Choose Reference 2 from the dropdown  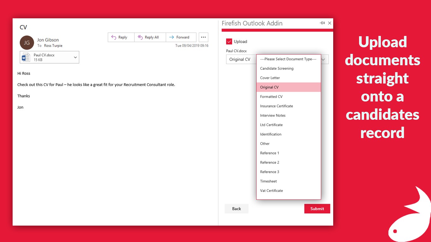pos(289,163)
